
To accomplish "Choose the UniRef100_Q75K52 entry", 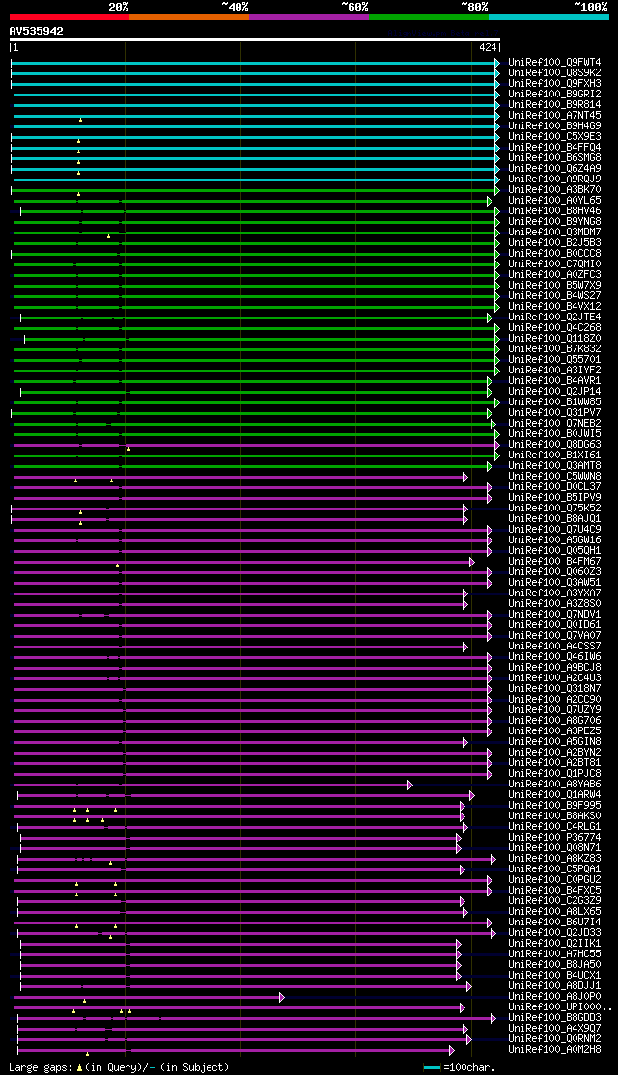I will pos(555,508).
